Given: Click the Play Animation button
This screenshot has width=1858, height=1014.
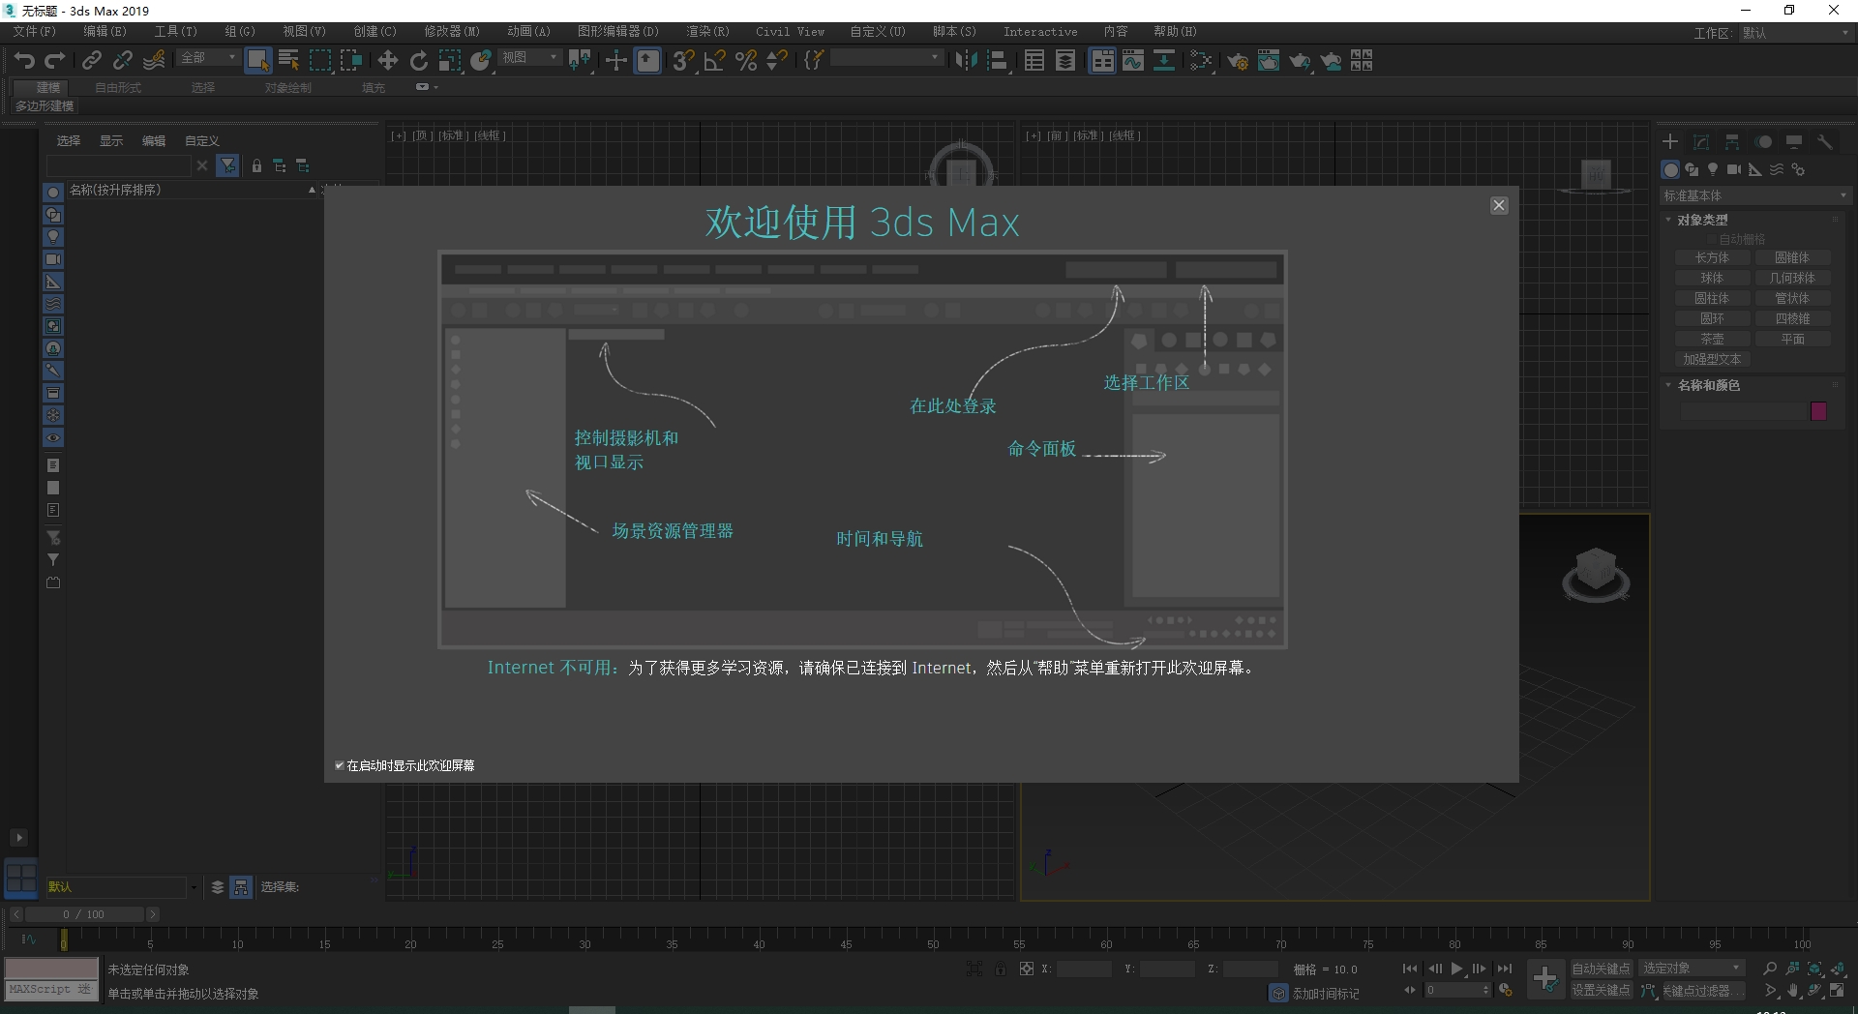Looking at the screenshot, I should click(x=1456, y=969).
